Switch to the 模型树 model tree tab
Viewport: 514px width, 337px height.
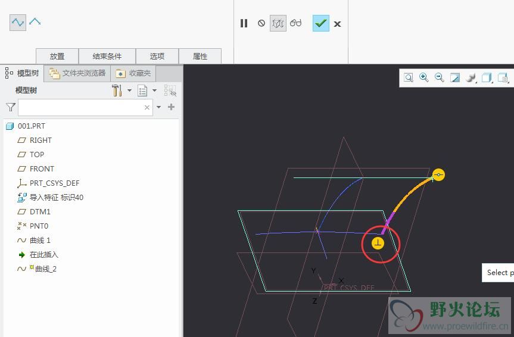[x=22, y=73]
